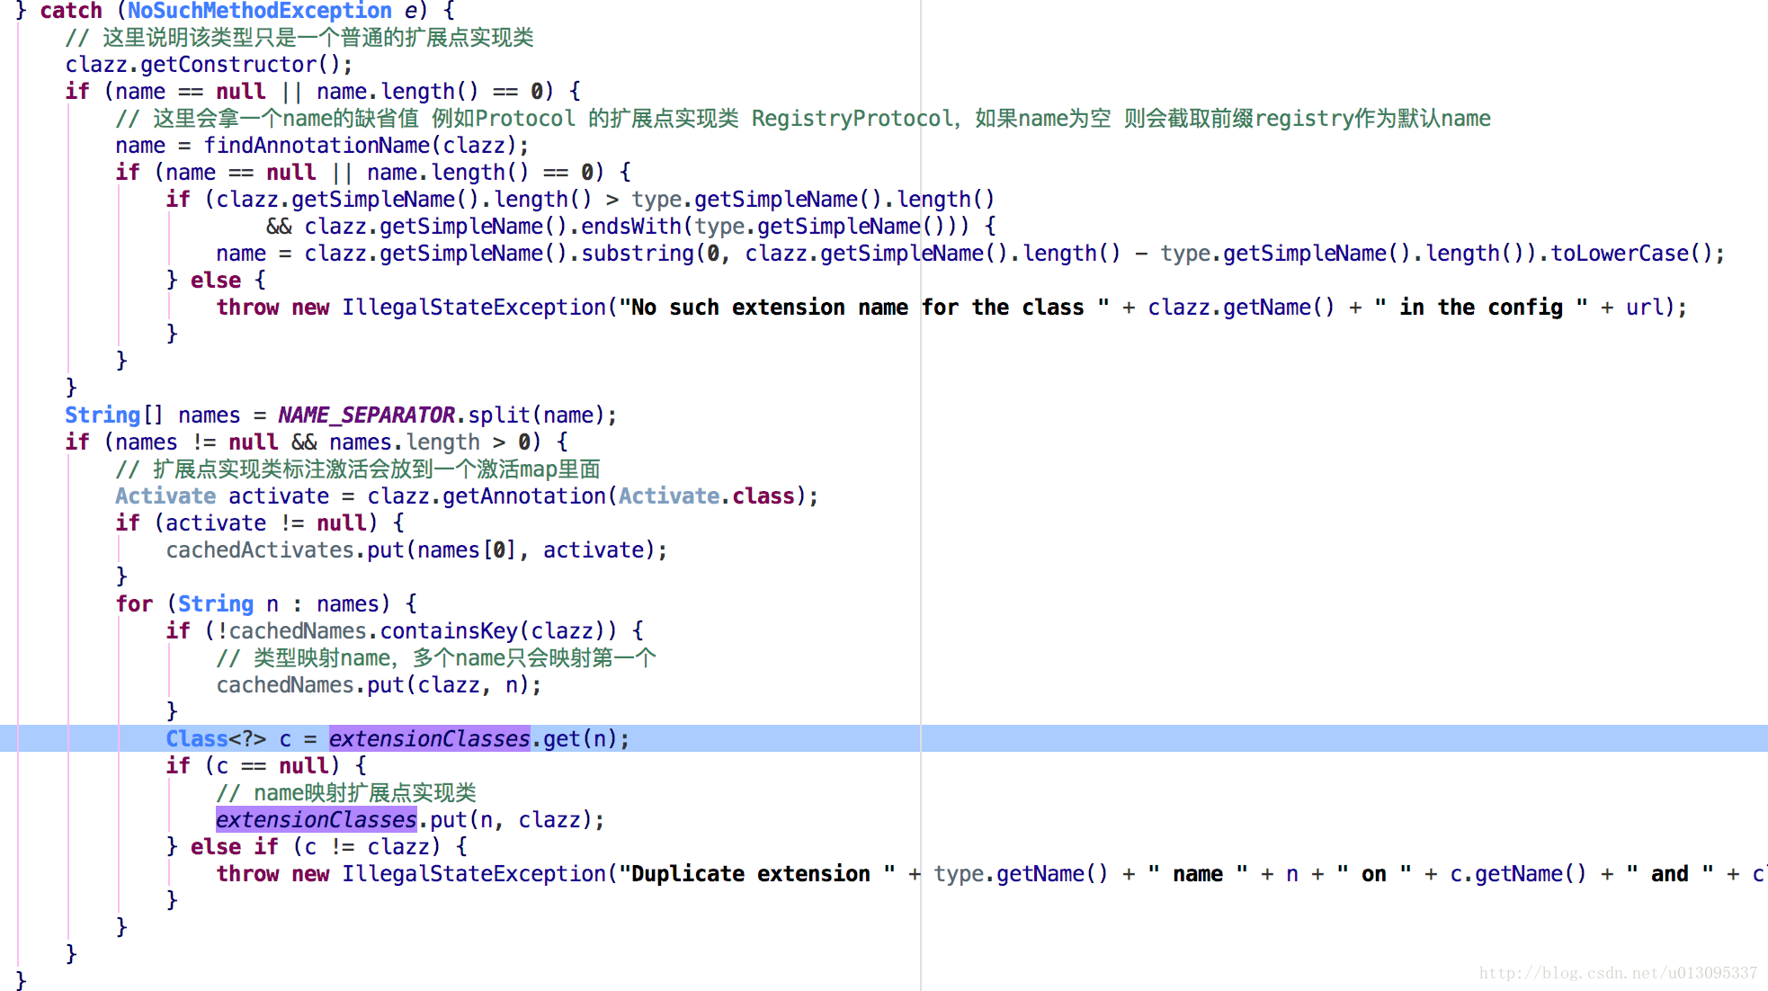Click 'Class<?> c' declaration

[x=228, y=739]
